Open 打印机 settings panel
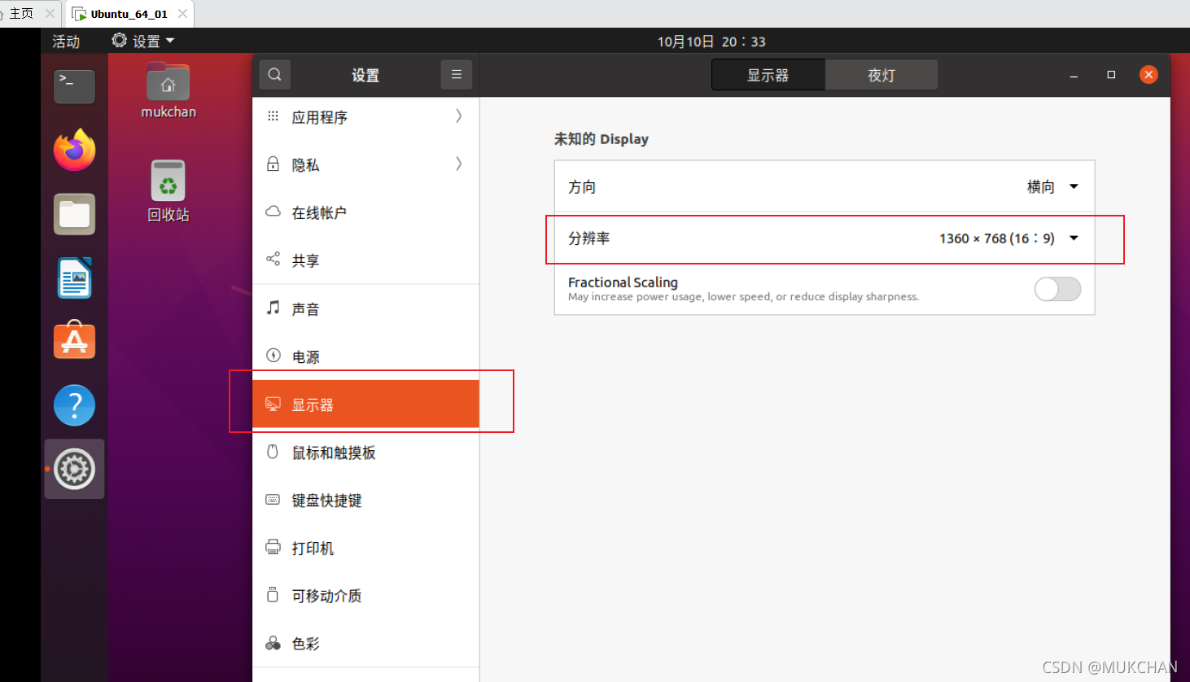1190x682 pixels. (365, 548)
